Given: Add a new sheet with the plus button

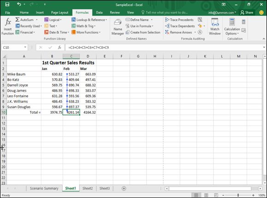Looking at the screenshot, I should point(124,188).
